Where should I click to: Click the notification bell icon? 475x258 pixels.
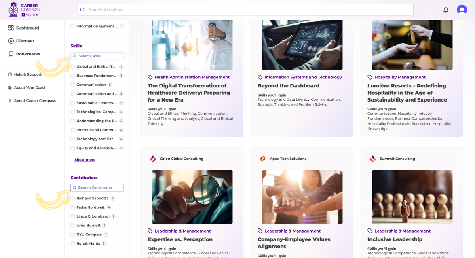click(x=445, y=10)
